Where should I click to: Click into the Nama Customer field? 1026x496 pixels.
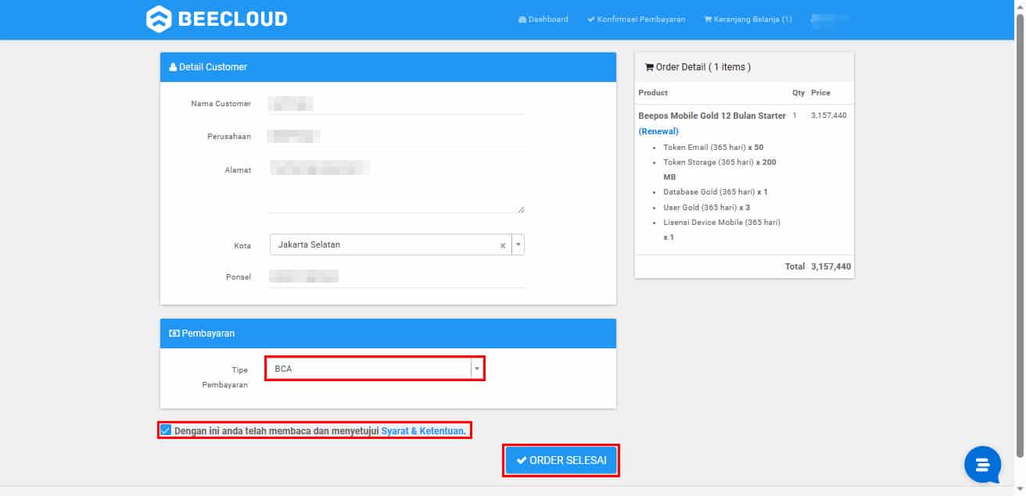pos(396,103)
